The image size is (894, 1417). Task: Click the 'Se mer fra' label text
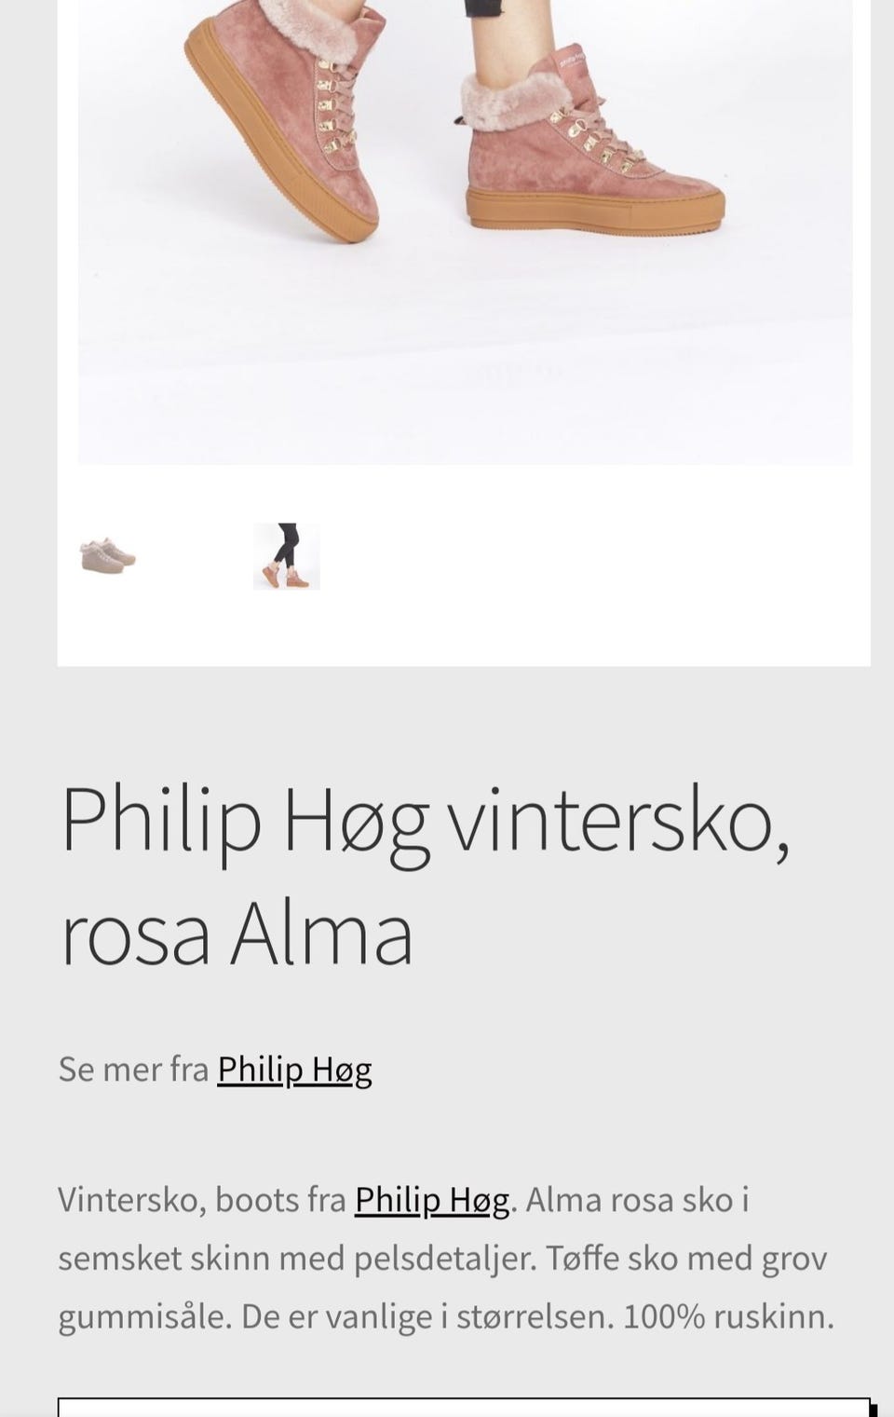click(133, 1070)
